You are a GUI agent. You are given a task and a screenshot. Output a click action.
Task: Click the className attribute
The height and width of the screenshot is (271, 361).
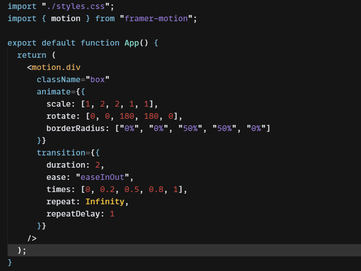click(59, 79)
